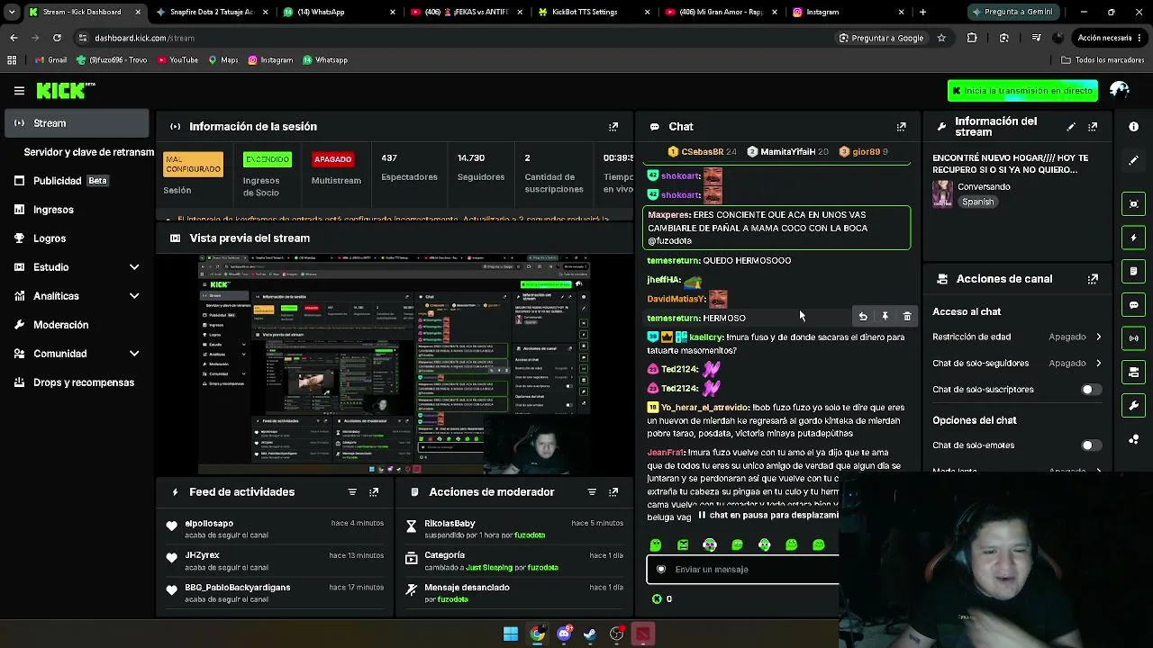1153x648 pixels.
Task: Toggle the activity feed lightning widget in sidebar
Action: [1134, 238]
